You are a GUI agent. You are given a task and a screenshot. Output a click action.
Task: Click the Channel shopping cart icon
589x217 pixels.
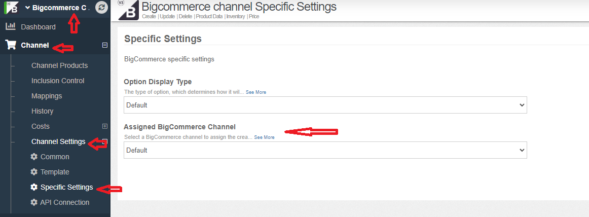click(10, 45)
